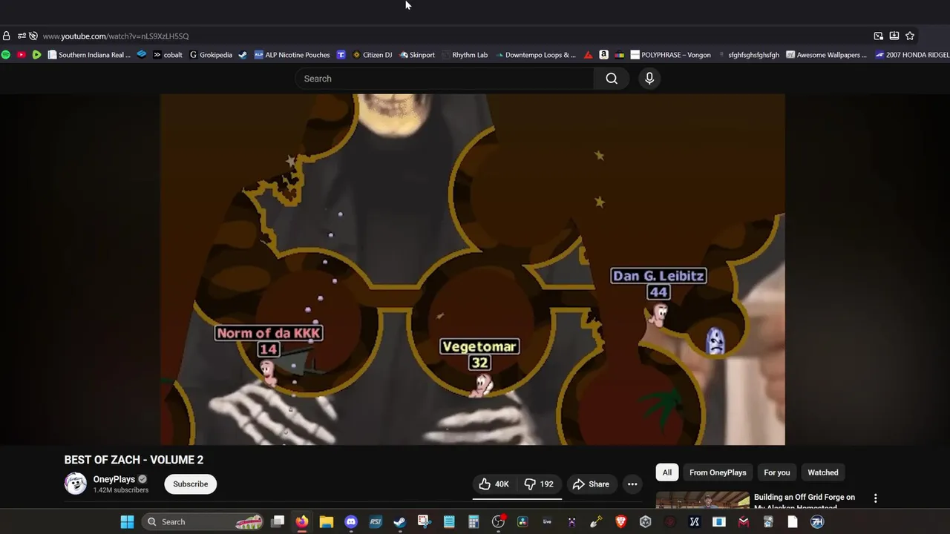Open the Windows Start menu
The height and width of the screenshot is (534, 950).
point(127,522)
